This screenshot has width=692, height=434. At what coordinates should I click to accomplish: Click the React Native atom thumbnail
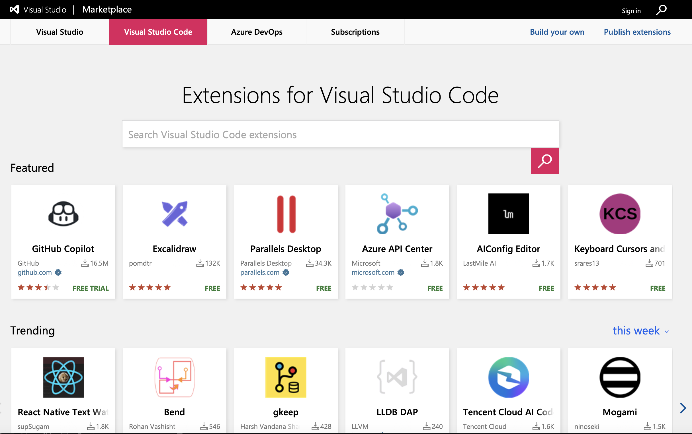click(x=63, y=377)
